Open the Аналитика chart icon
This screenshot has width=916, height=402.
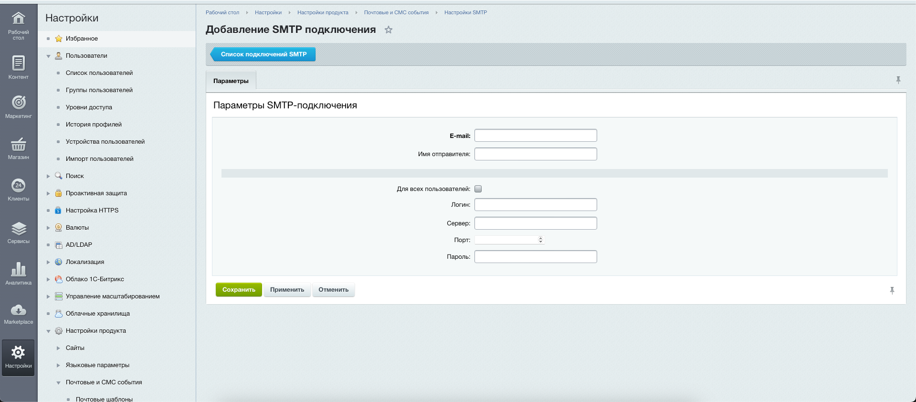click(18, 269)
